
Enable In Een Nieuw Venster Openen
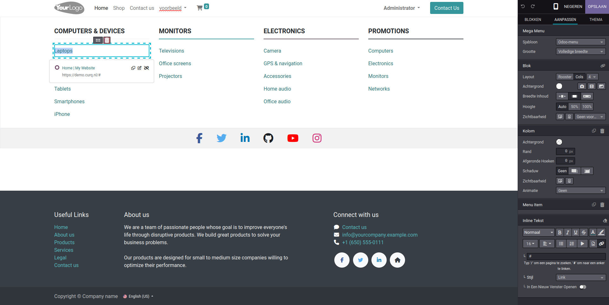point(583,287)
